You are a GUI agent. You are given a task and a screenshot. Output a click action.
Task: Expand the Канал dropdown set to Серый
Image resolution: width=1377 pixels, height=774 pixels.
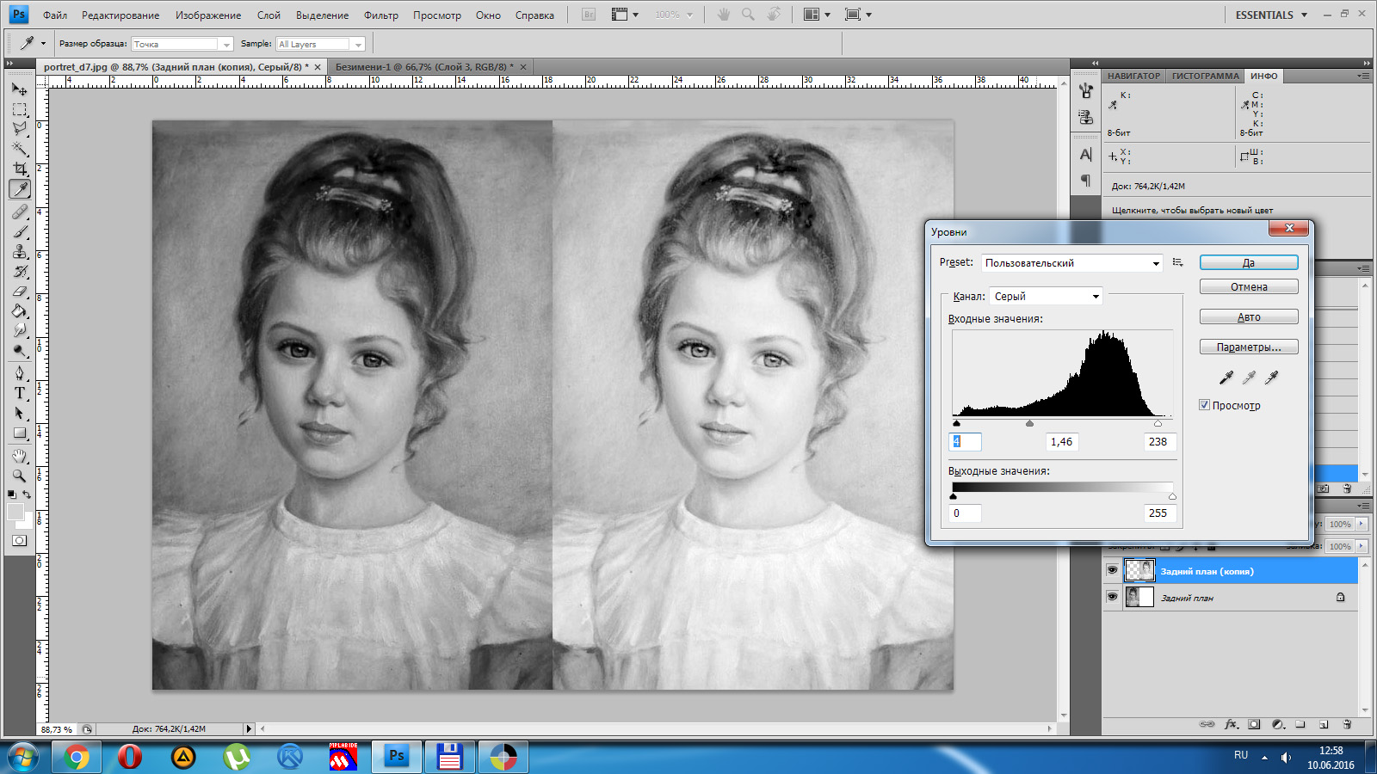click(x=1046, y=296)
